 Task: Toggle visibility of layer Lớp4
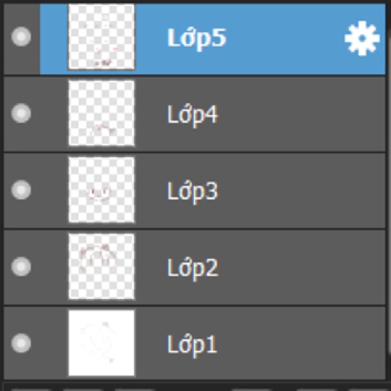(x=21, y=113)
